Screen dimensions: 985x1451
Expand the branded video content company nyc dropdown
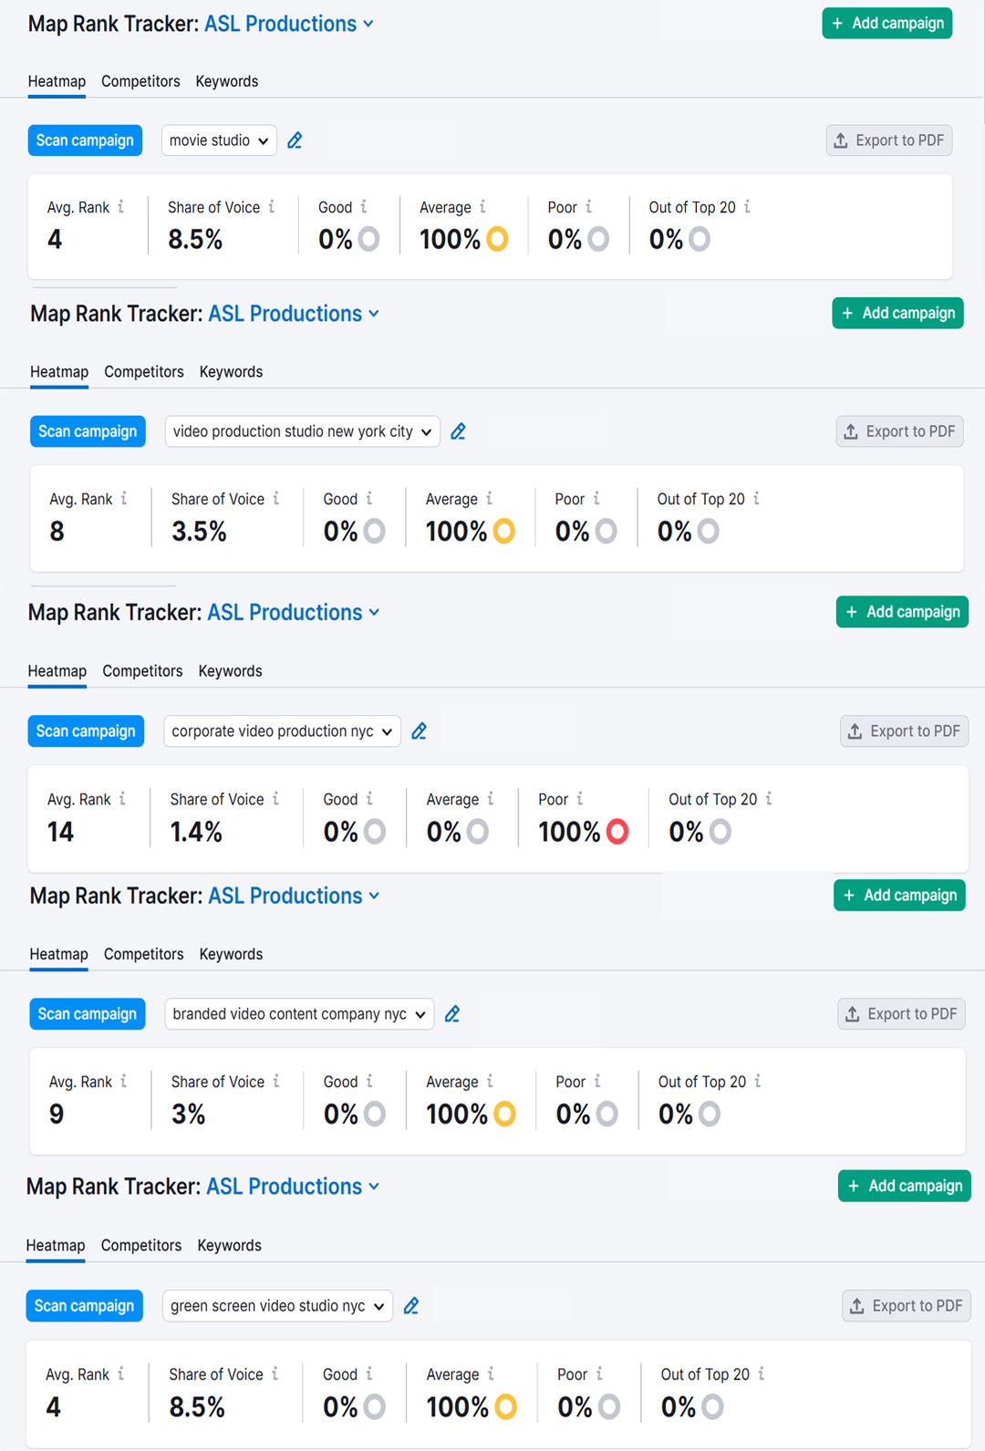coord(299,1014)
